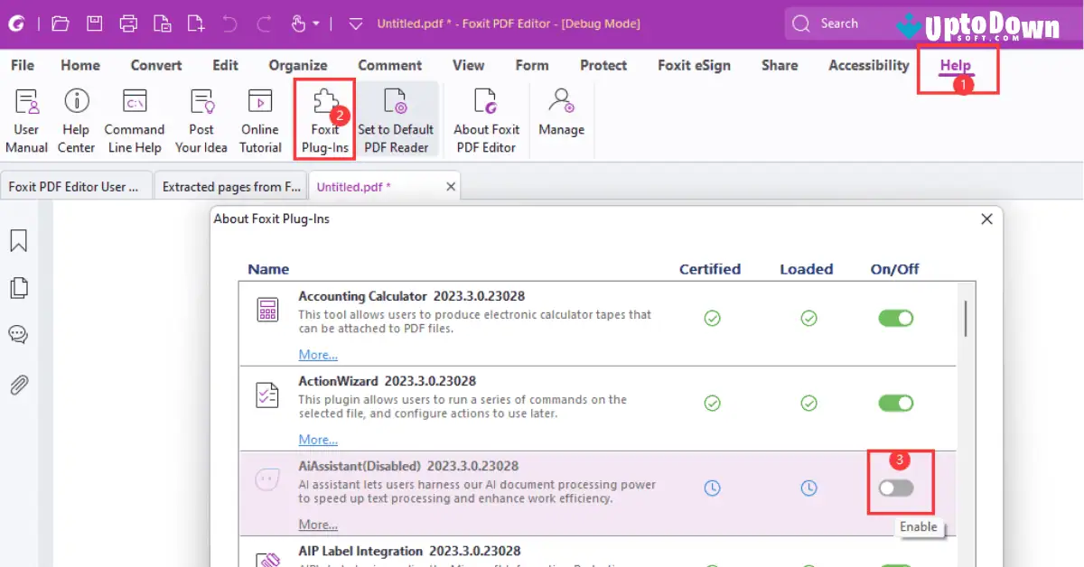This screenshot has height=567, width=1084.
Task: Open Foxit Plug-Ins
Action: [x=323, y=118]
